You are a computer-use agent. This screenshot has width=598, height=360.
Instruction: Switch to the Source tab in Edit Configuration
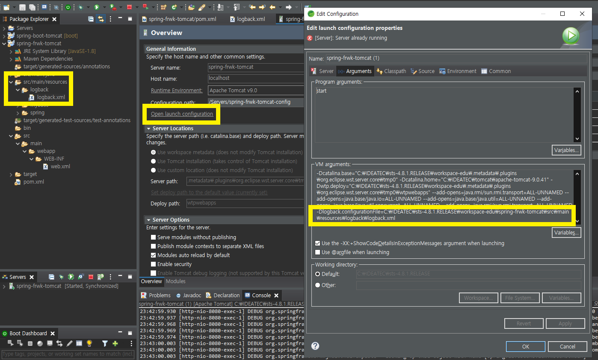423,71
